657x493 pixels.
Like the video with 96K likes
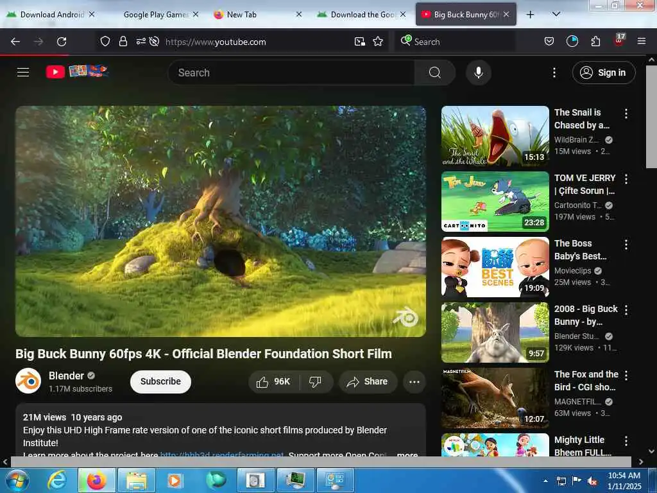click(x=273, y=381)
